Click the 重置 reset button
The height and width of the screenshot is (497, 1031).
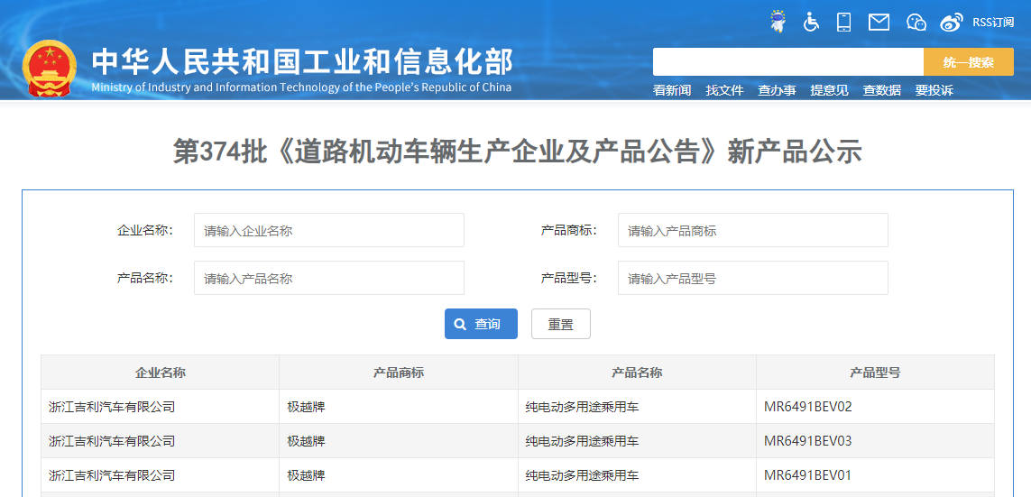pyautogui.click(x=560, y=324)
